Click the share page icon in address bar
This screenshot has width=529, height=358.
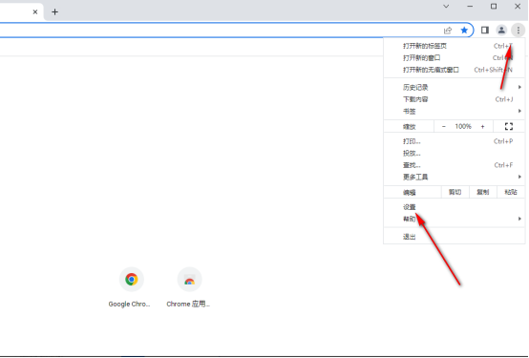448,31
